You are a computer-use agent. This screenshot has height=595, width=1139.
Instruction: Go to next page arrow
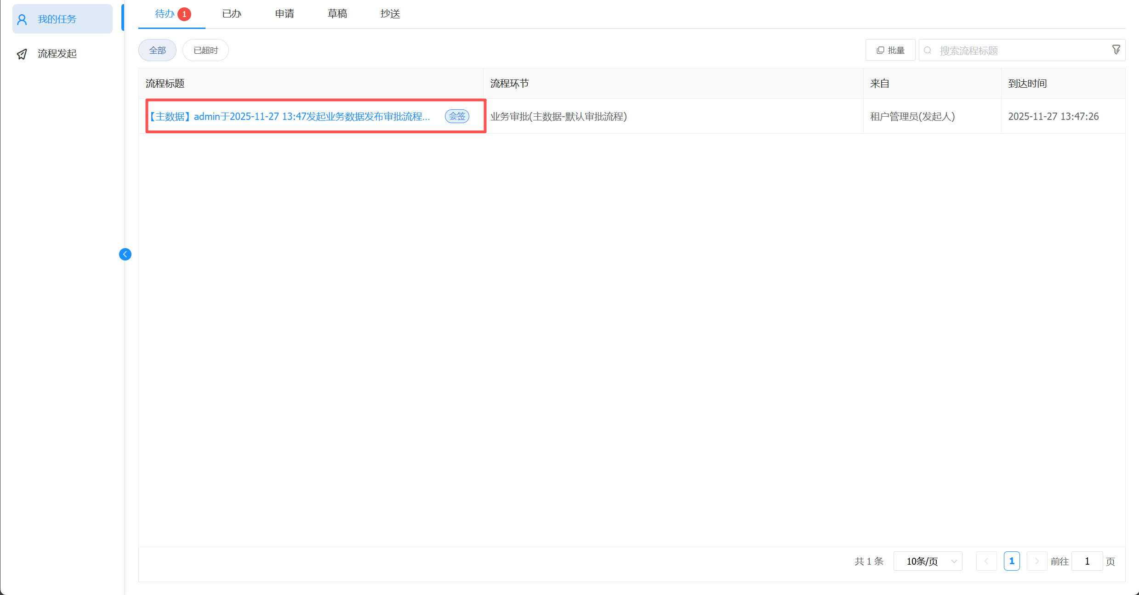tap(1036, 561)
